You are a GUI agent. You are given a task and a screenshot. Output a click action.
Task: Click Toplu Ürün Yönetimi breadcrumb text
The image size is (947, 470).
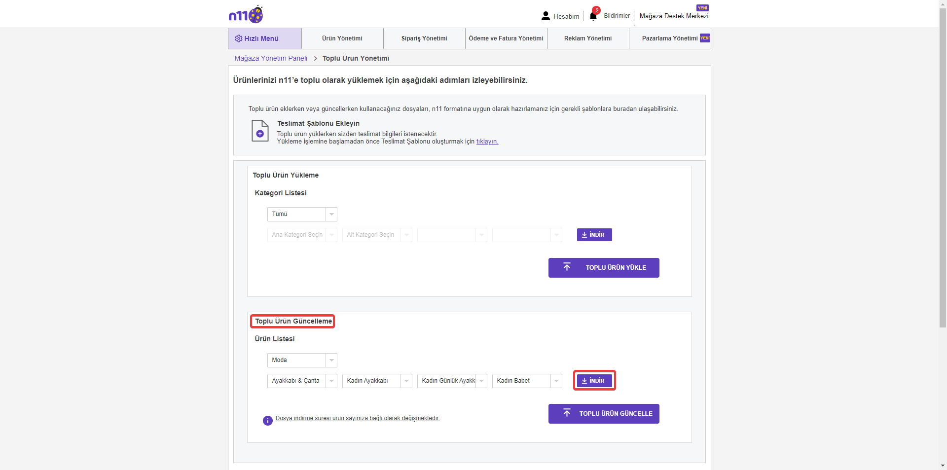[x=356, y=58]
